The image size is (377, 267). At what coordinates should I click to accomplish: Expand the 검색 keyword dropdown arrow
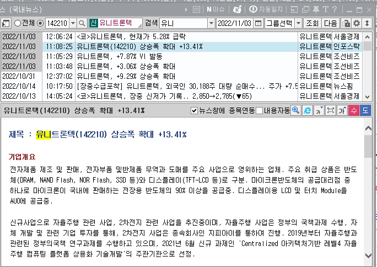[x=211, y=23]
